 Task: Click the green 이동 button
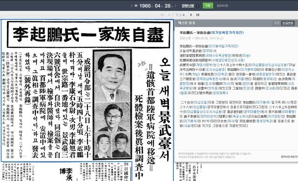click(208, 6)
